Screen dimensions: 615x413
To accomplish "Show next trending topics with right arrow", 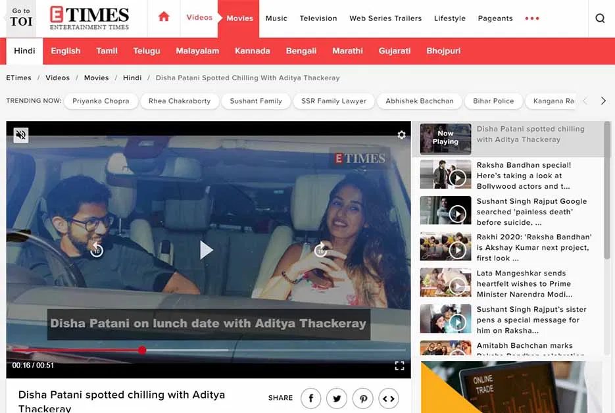I will point(603,101).
